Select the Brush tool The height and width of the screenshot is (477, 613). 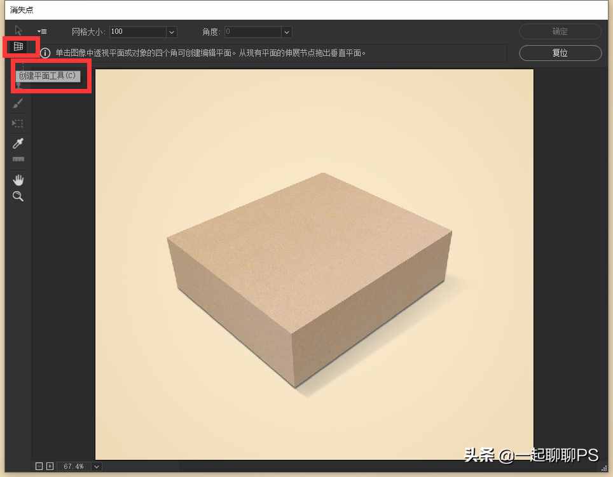pyautogui.click(x=18, y=104)
